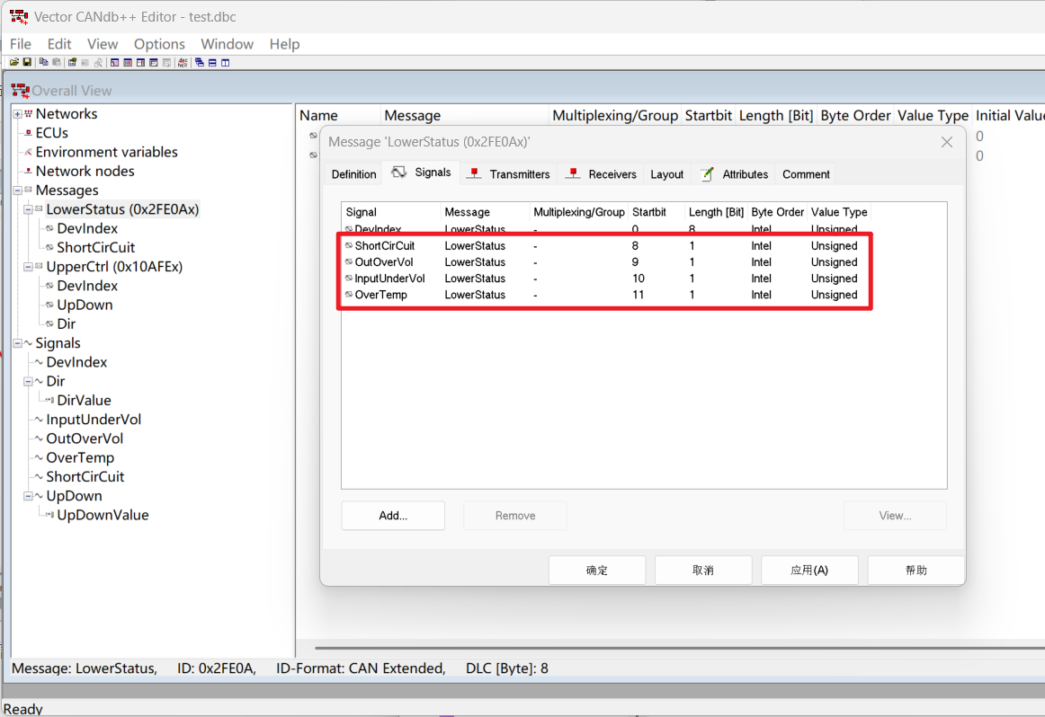The height and width of the screenshot is (717, 1045).
Task: Click the Save floppy disk toolbar icon
Action: 27,62
